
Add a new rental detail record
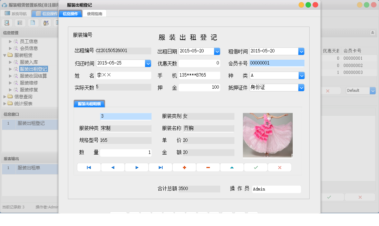[x=184, y=167]
